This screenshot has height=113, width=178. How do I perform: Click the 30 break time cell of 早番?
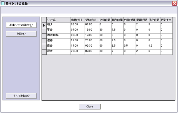coord(105,31)
